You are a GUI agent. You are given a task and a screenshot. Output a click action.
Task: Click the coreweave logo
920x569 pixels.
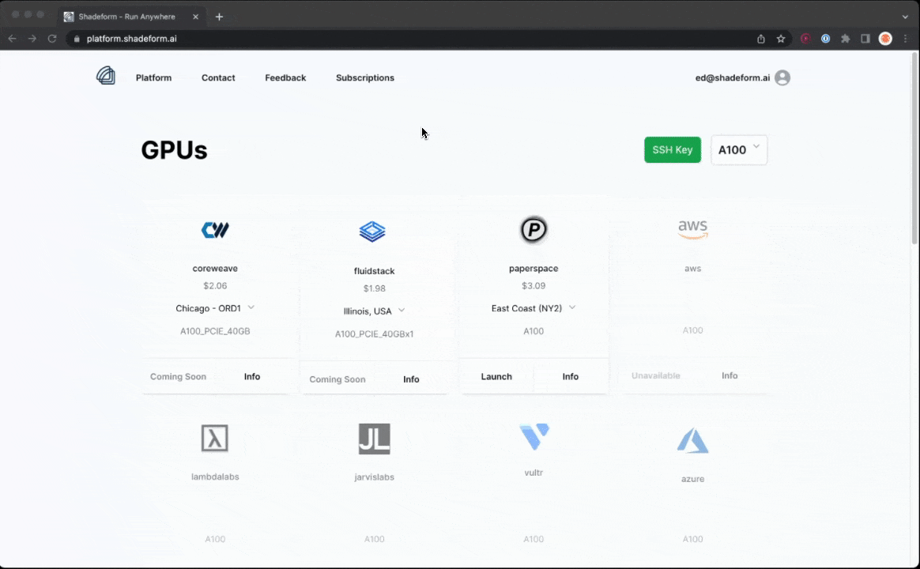215,230
